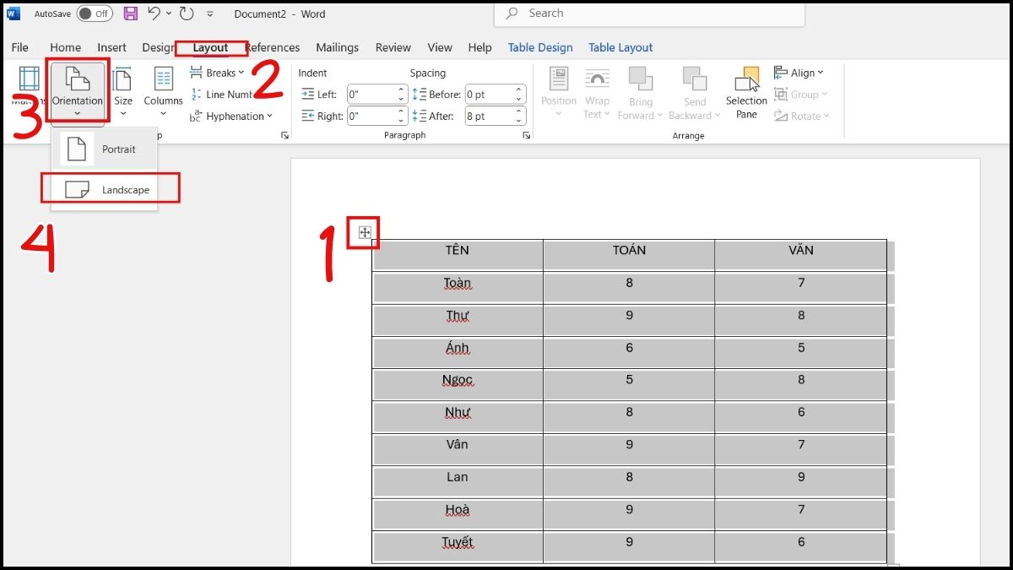Open the Mailings ribbon tab

click(x=337, y=48)
